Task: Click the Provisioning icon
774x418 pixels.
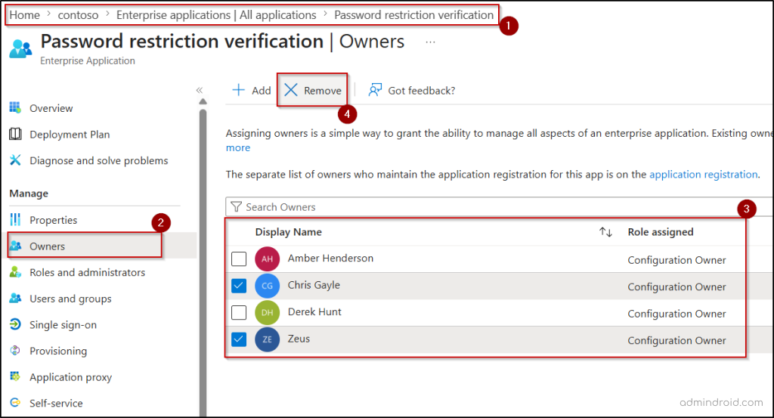Action: [15, 351]
